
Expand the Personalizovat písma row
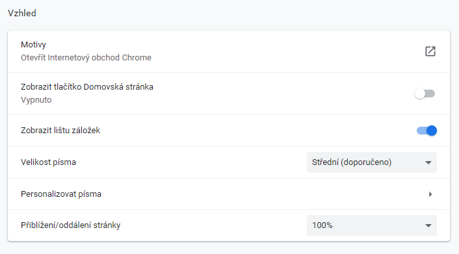click(x=229, y=194)
